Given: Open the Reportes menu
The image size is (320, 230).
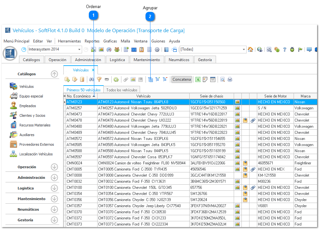Looking at the screenshot, I should 92,41.
